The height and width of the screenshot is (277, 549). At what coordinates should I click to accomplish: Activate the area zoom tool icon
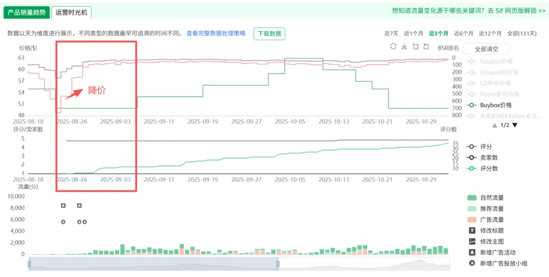pyautogui.click(x=416, y=47)
